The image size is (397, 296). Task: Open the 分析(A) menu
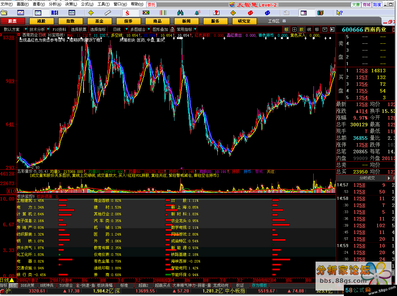(55, 4)
